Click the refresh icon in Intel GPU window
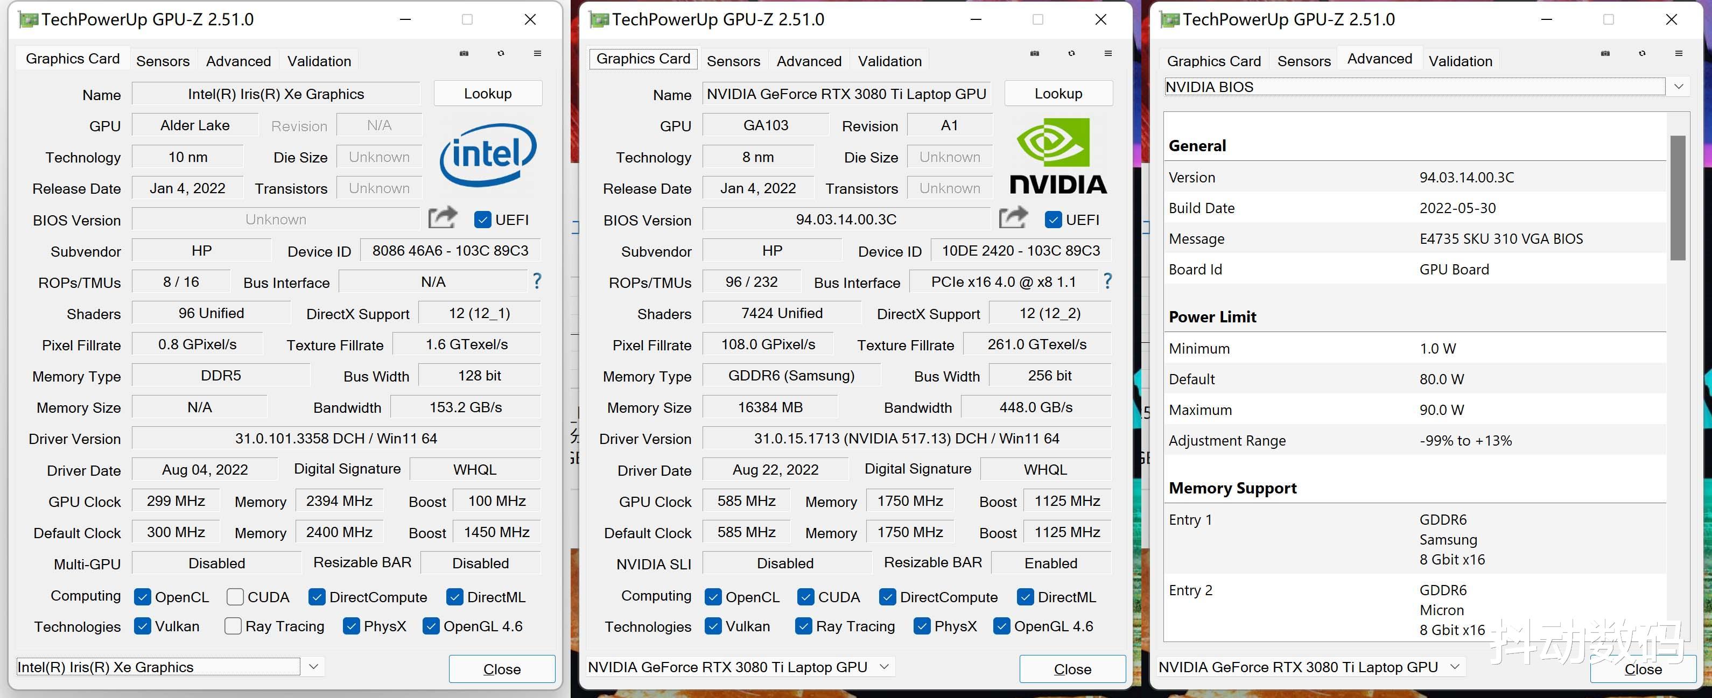This screenshot has height=698, width=1712. pyautogui.click(x=501, y=53)
